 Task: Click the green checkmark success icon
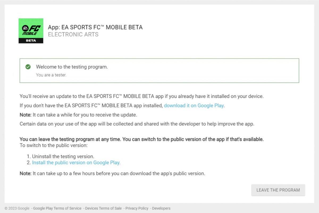point(28,67)
